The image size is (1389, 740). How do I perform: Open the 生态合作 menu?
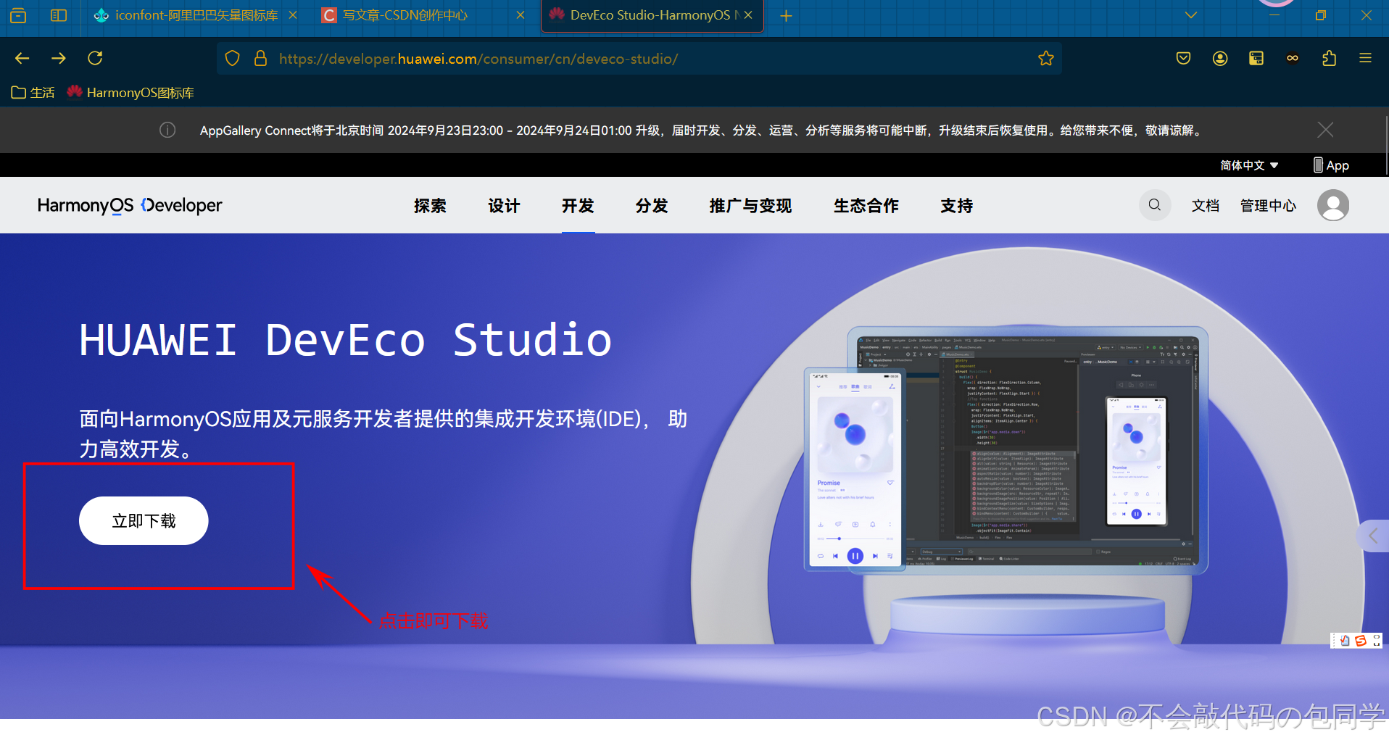[866, 206]
